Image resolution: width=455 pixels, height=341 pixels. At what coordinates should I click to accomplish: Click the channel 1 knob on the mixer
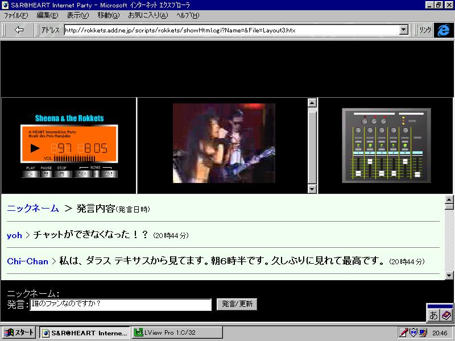click(x=358, y=130)
